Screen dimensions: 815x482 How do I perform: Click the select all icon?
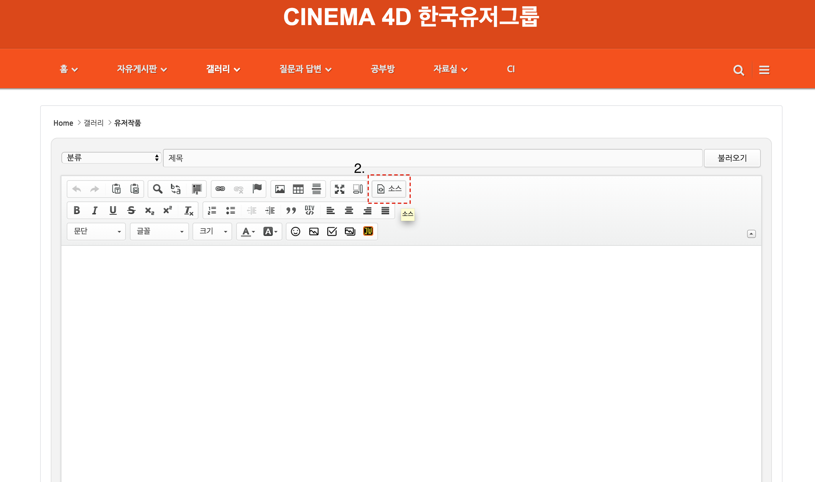196,189
